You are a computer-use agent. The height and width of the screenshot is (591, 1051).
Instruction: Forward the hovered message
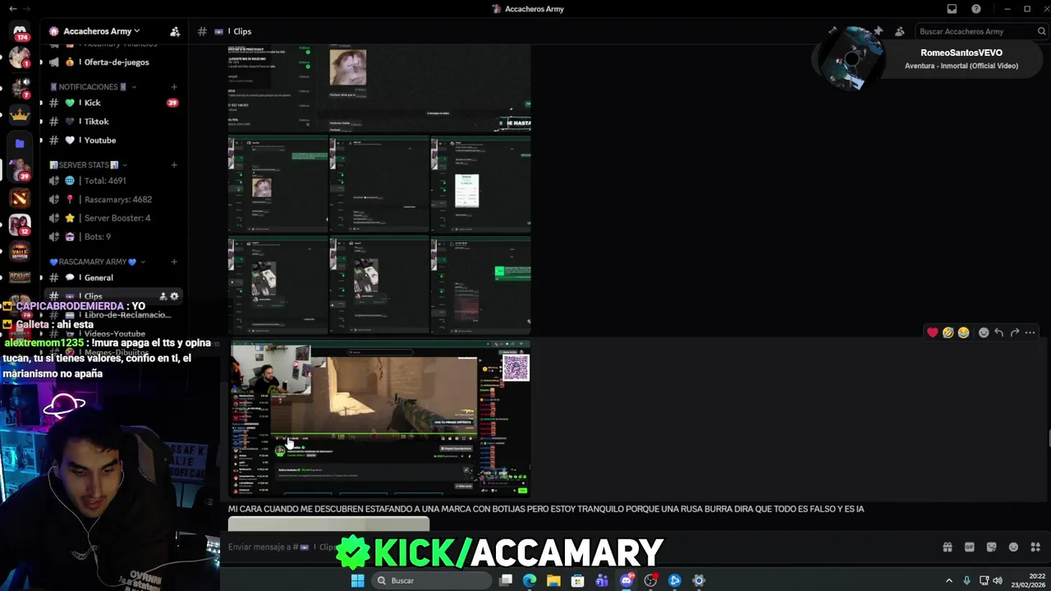tap(1015, 332)
